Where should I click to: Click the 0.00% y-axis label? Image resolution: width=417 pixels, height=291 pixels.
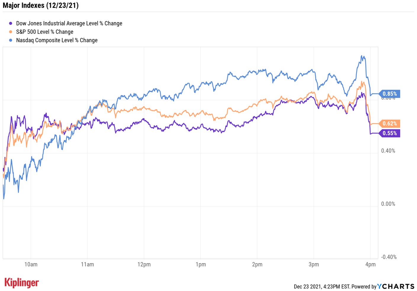tap(388, 204)
